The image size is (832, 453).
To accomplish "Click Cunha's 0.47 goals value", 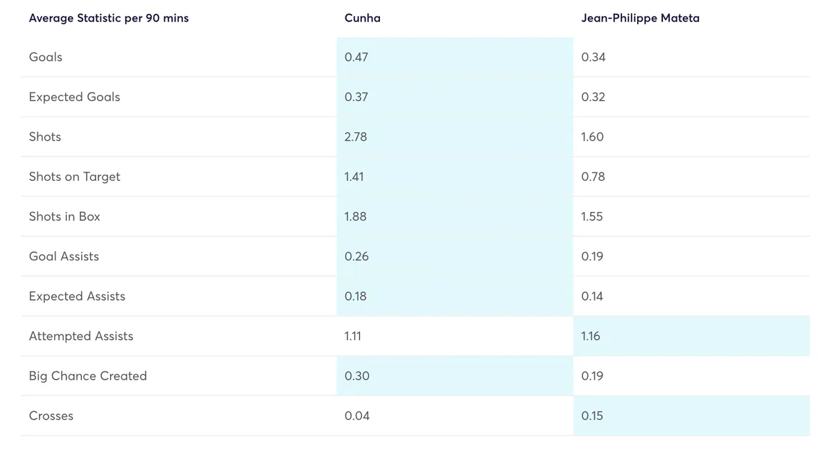I will coord(356,57).
